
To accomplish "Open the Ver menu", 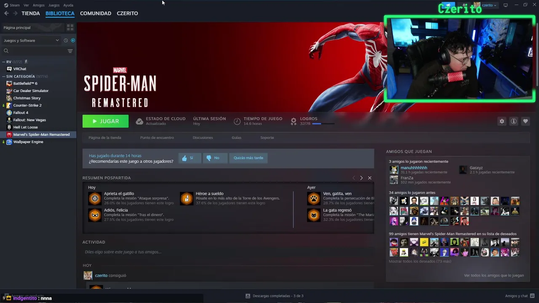I will click(26, 5).
